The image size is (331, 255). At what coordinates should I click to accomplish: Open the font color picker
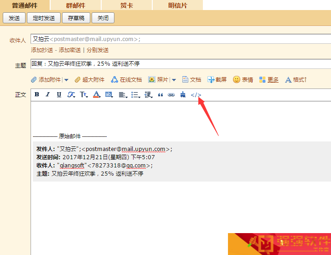pos(96,95)
